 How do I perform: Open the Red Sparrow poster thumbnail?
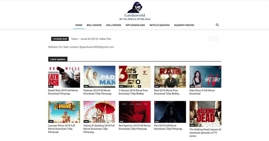pos(135,112)
